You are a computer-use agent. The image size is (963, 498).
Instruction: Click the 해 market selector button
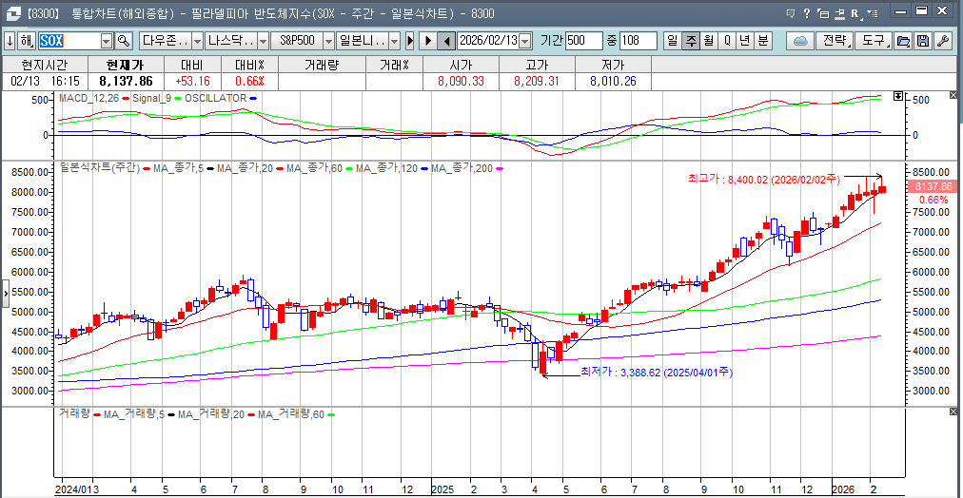tap(27, 41)
